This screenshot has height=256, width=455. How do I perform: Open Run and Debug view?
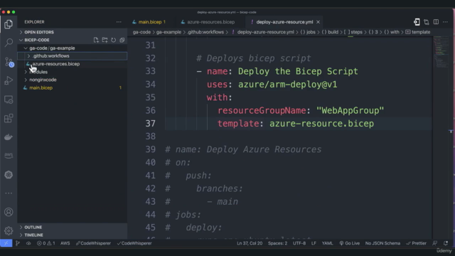(9, 80)
